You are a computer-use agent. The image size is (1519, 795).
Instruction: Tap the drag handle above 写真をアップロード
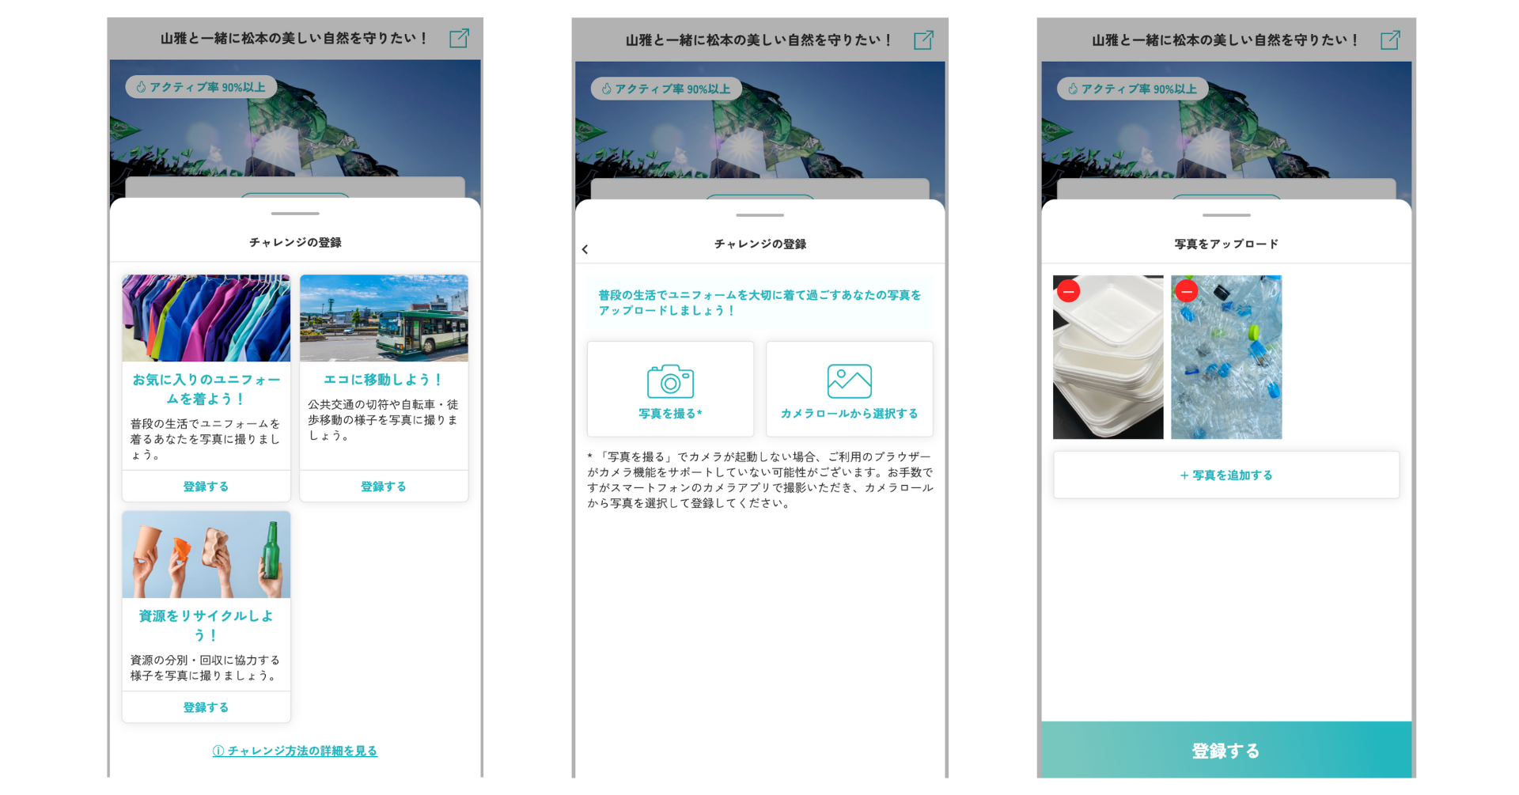coord(1225,214)
